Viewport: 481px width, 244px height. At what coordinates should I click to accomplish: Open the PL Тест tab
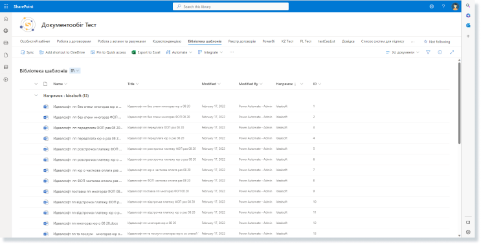click(306, 41)
